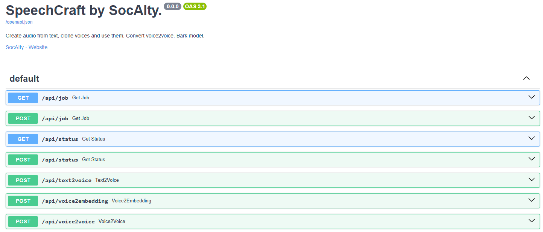Click the 0.0.0 version badge
Viewport: 543px width, 232px height.
[x=172, y=6]
